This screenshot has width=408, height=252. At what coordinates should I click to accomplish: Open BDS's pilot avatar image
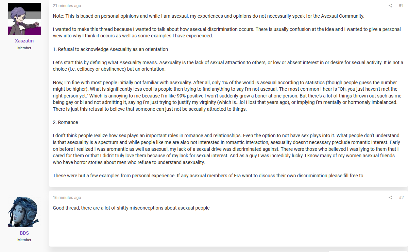(24, 211)
